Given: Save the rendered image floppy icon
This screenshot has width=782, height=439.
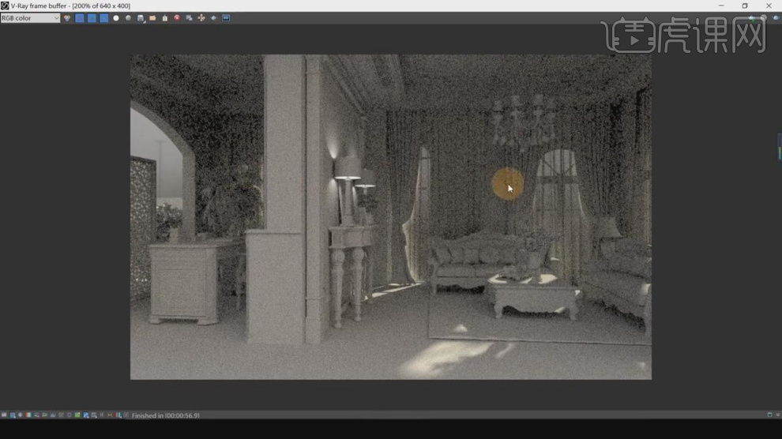Looking at the screenshot, I should click(141, 18).
